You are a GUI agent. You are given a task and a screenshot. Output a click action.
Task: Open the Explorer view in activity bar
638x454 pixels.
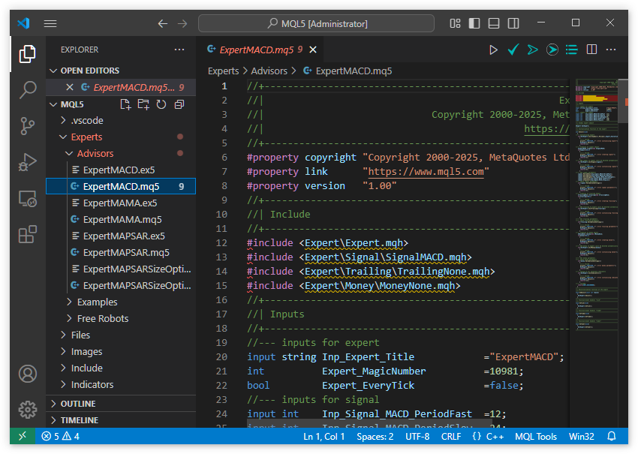tap(27, 54)
